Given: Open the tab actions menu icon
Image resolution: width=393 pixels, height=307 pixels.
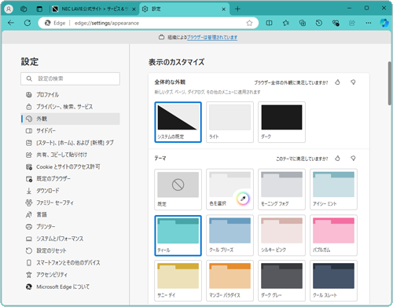Looking at the screenshot, I should 39,9.
